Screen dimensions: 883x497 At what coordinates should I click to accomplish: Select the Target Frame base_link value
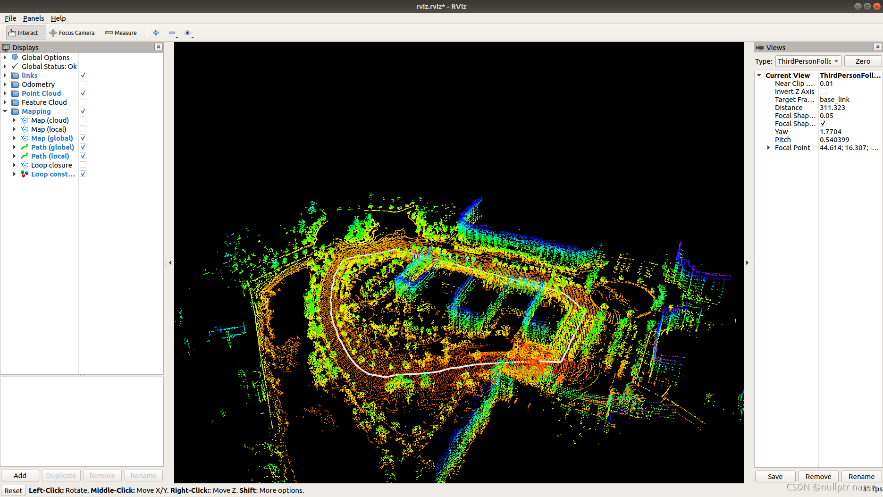[834, 99]
